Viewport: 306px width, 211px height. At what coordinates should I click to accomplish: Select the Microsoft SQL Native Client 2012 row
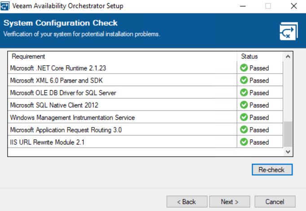click(145, 105)
